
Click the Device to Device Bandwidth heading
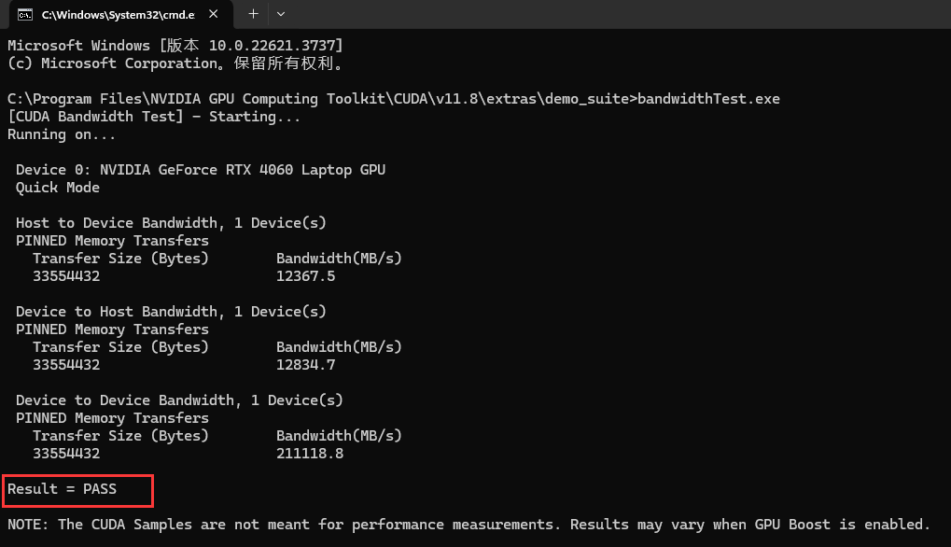click(179, 400)
